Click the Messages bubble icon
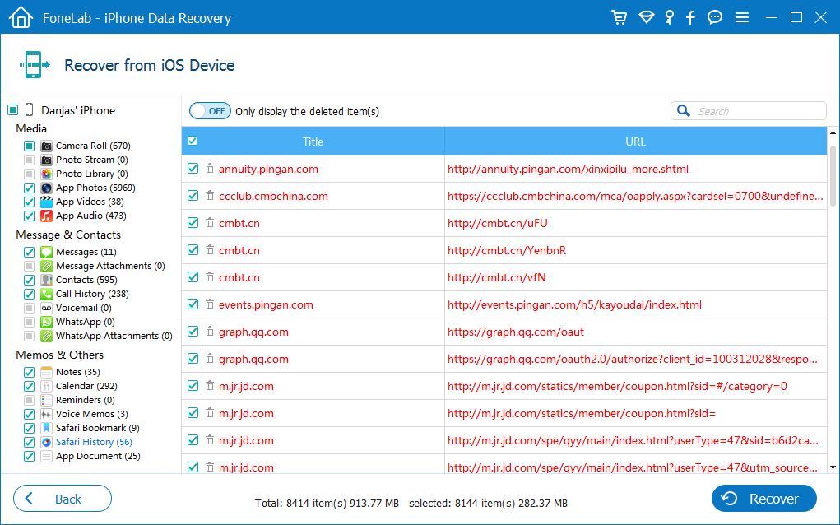Viewport: 840px width, 525px height. [x=47, y=252]
